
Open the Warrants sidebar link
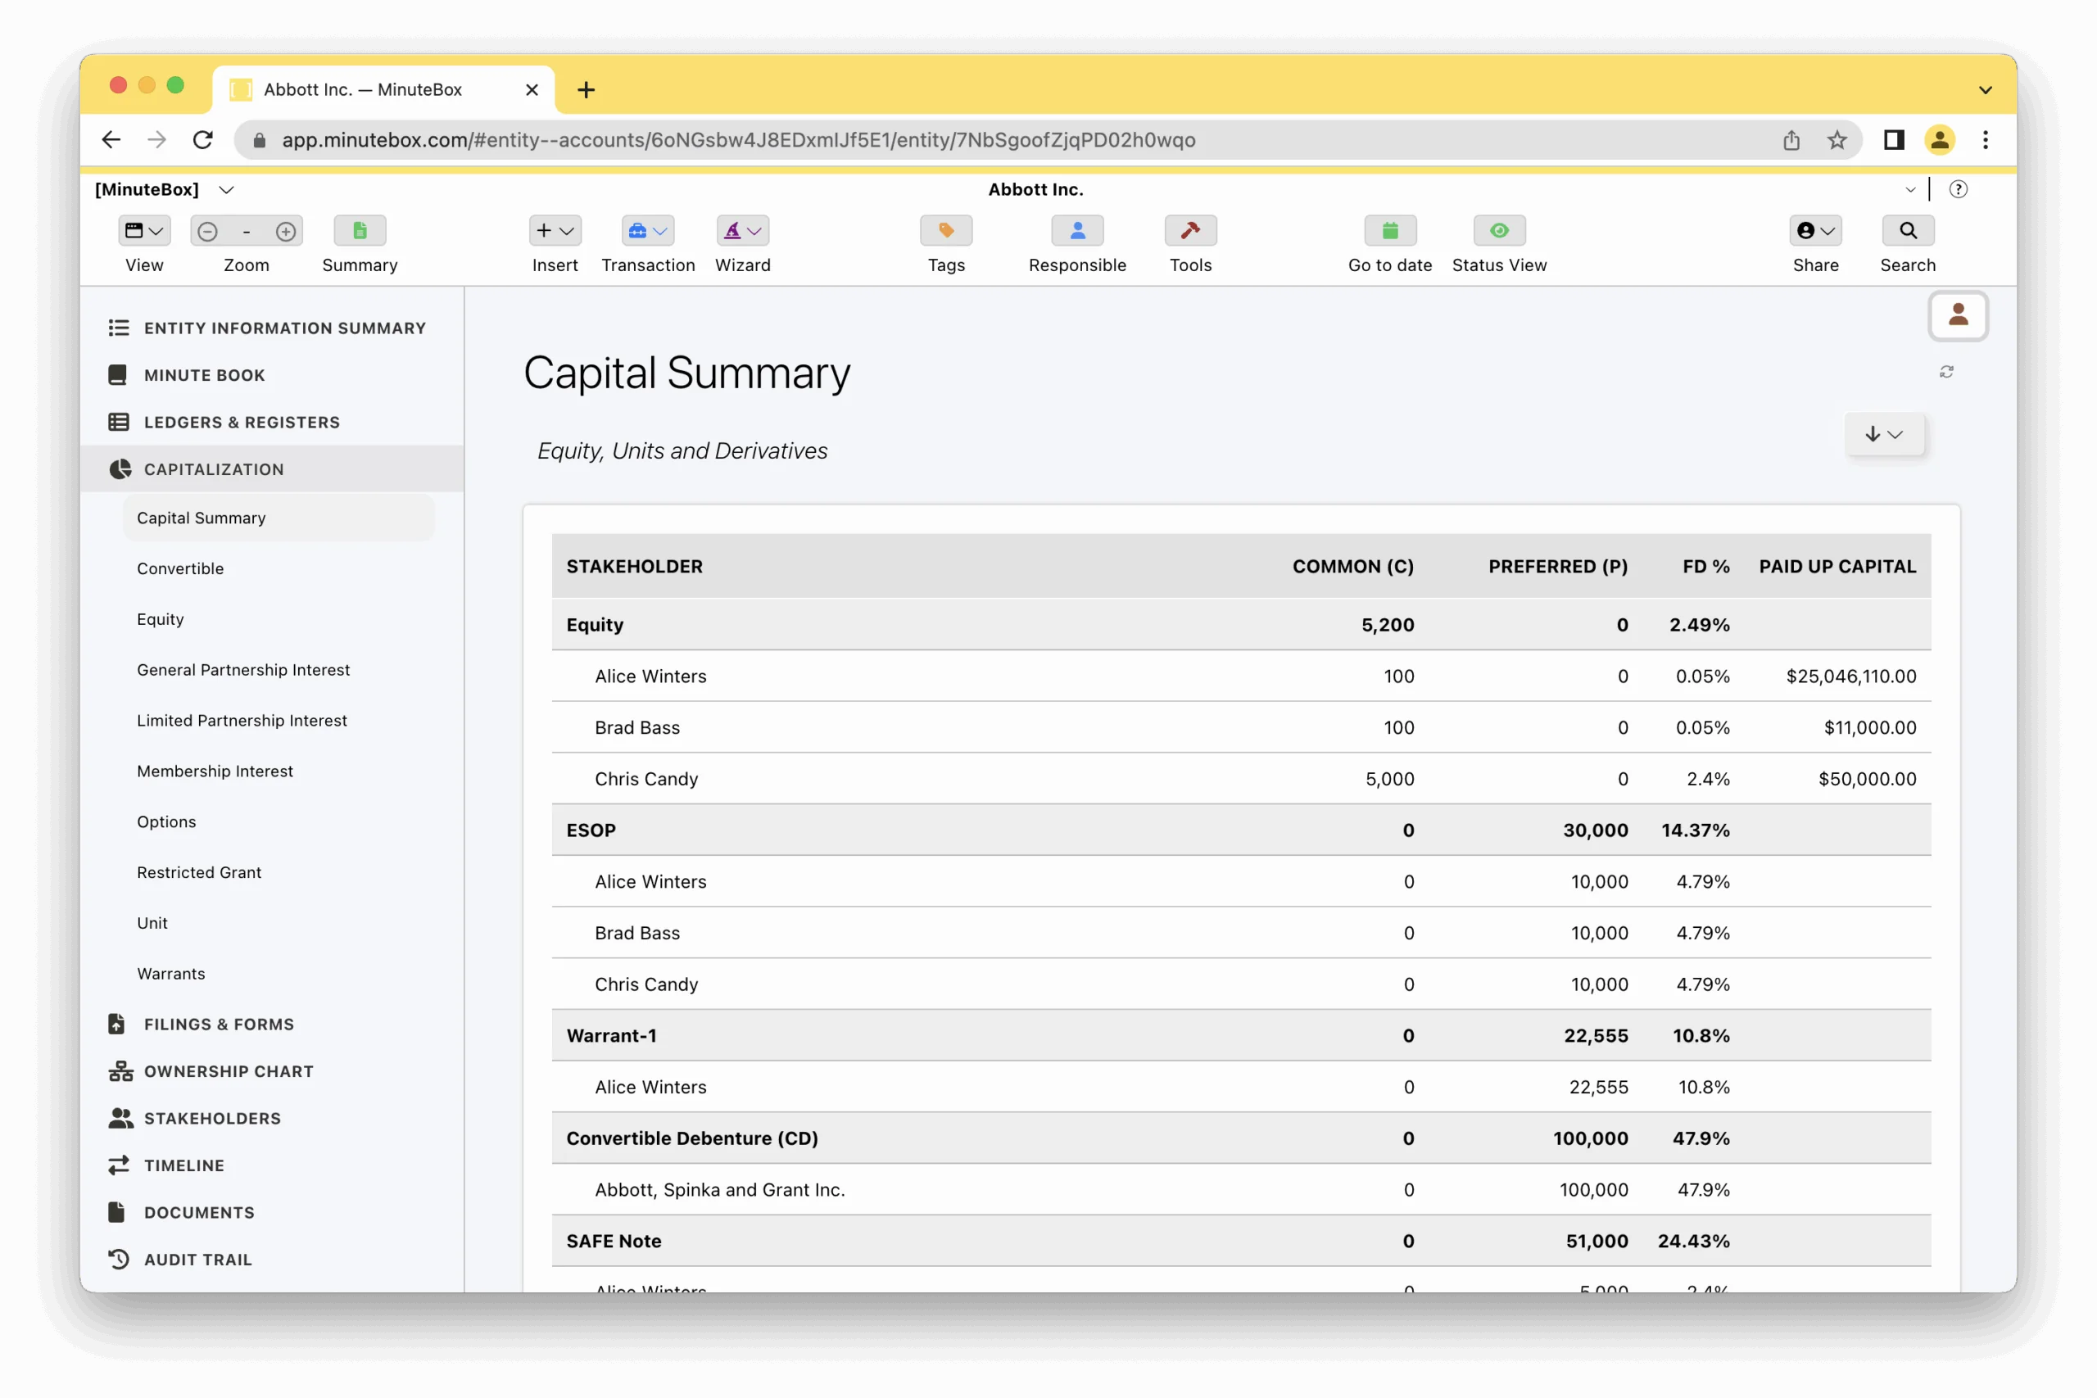point(171,974)
